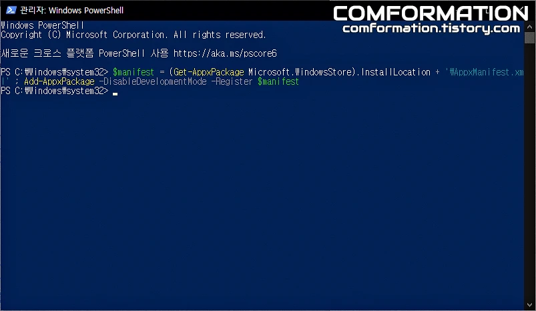
Task: Grab the vertical scrollbar thumb
Action: click(x=529, y=37)
